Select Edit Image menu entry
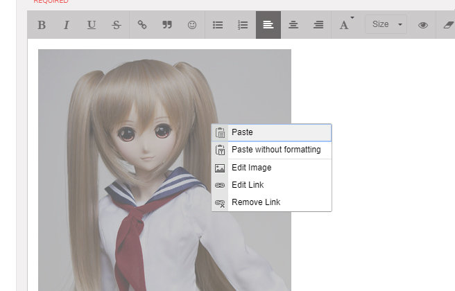The height and width of the screenshot is (291, 455). click(x=271, y=168)
